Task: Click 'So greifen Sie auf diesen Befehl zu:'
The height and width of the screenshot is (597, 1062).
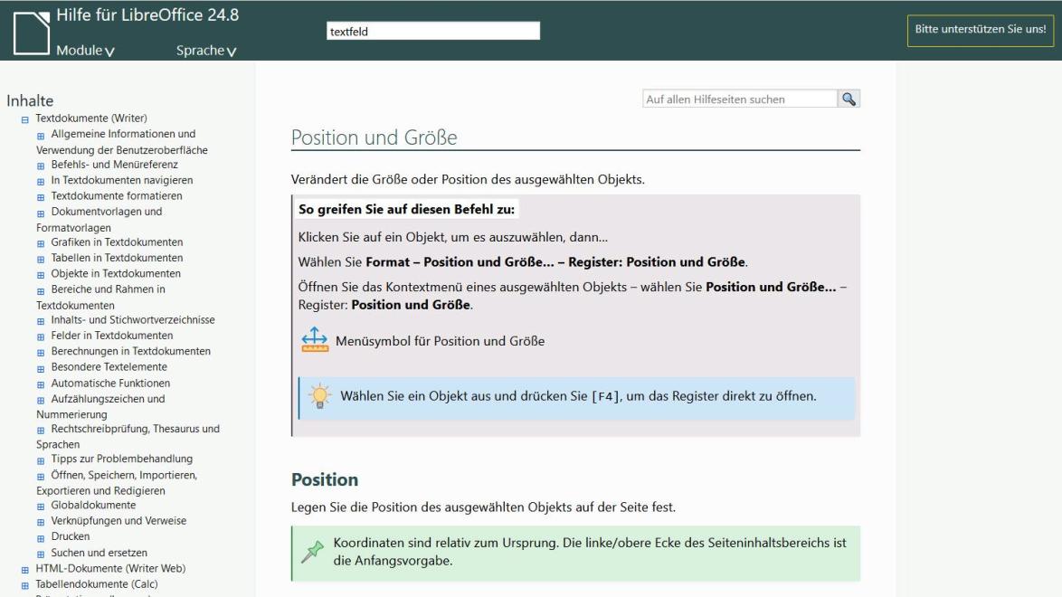Action: click(406, 209)
